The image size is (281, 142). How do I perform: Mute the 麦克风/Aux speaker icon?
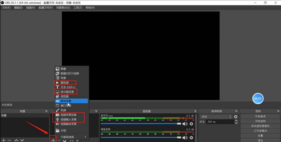(x=185, y=124)
